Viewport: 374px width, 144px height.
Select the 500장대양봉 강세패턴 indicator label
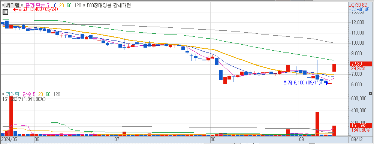click(108, 5)
